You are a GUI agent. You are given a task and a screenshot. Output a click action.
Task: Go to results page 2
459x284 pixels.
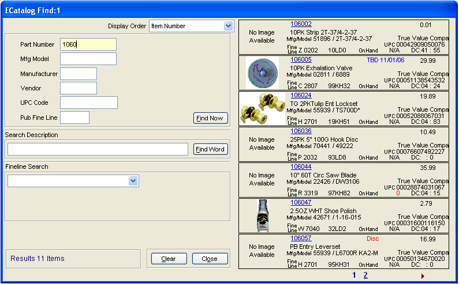pos(365,276)
